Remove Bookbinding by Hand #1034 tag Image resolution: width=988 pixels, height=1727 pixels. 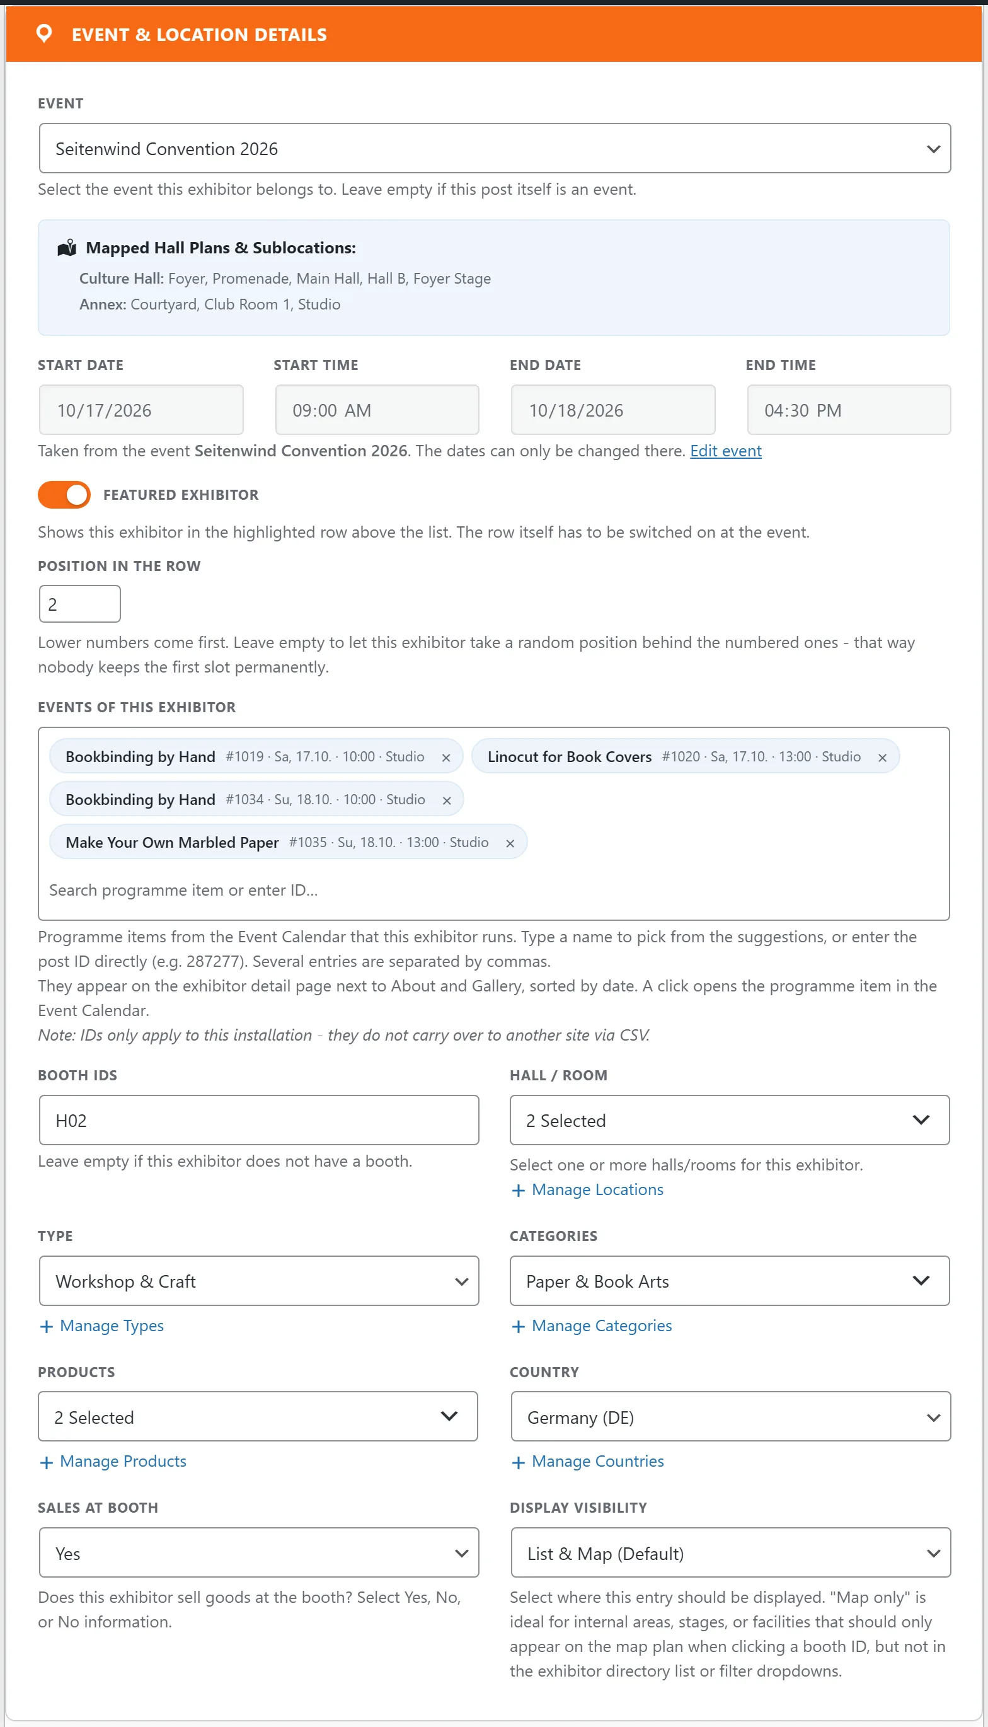coord(447,800)
